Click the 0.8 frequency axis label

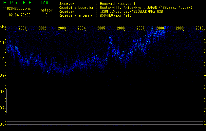(2, 92)
